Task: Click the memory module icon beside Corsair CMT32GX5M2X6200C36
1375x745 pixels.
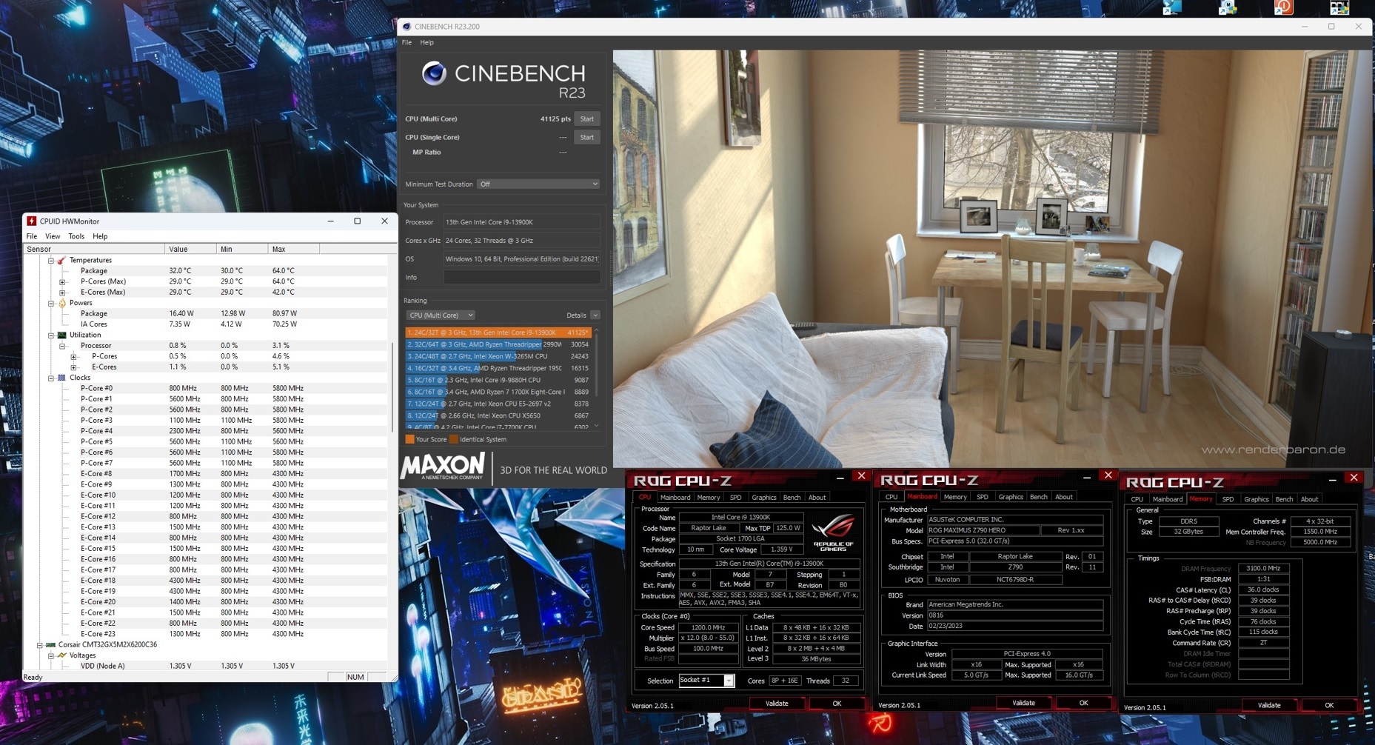Action: pyautogui.click(x=50, y=645)
